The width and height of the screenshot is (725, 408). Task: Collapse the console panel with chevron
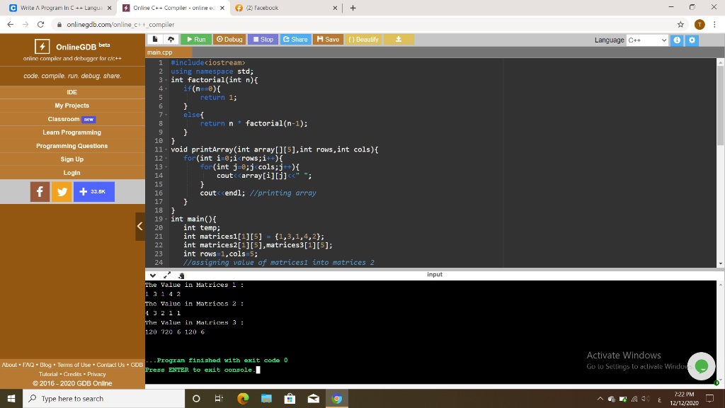click(x=152, y=275)
